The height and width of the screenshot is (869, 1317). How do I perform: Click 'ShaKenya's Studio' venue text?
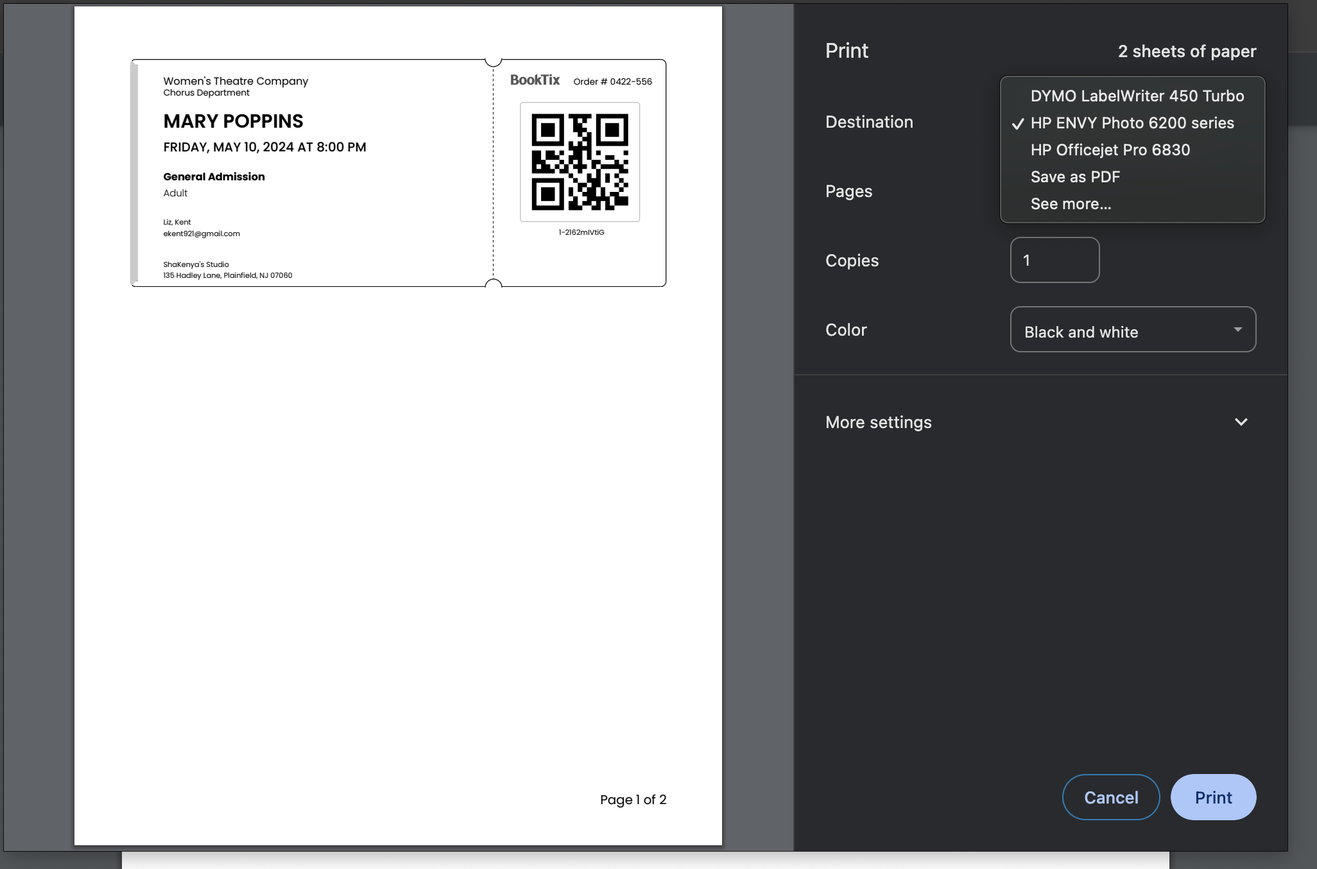coord(196,264)
